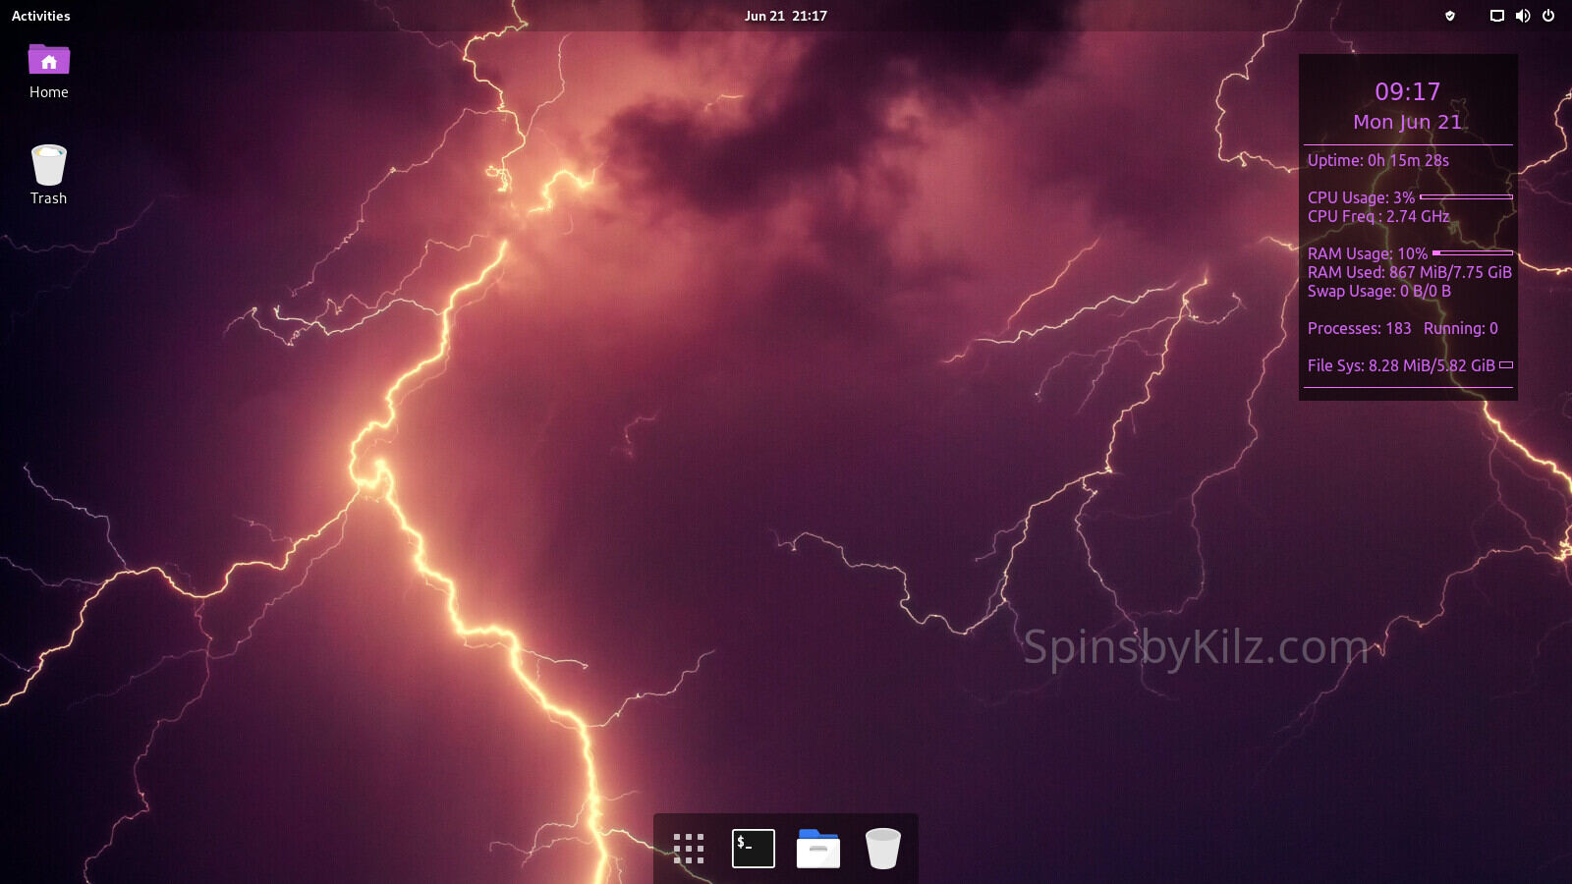Click the 09:17 clock in system widget
Screen dimensions: 1572x884
click(x=1407, y=91)
